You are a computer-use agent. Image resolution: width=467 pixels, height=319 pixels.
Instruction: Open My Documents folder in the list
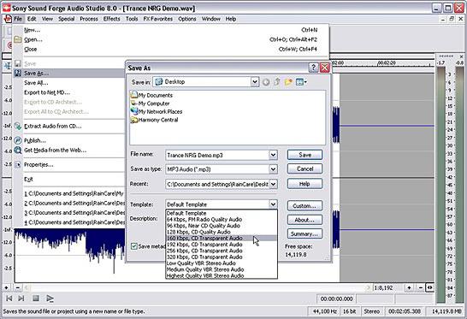pos(152,95)
